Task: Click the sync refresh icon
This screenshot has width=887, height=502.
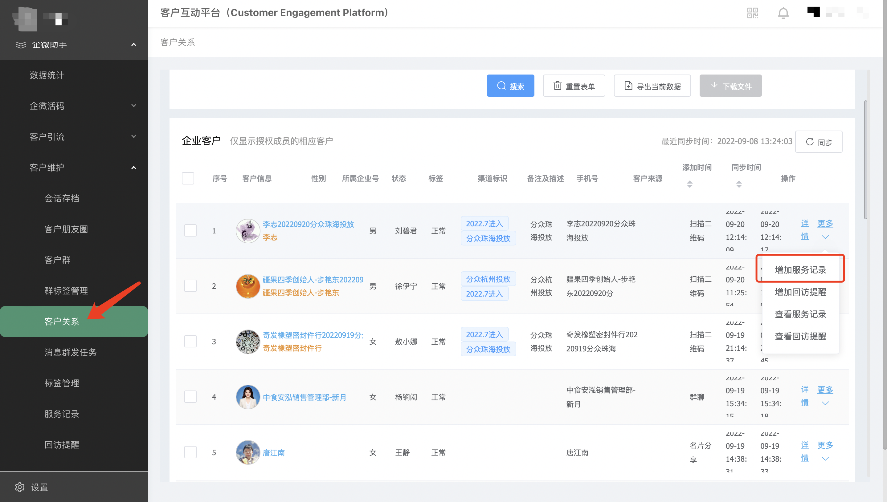Action: coord(810,142)
